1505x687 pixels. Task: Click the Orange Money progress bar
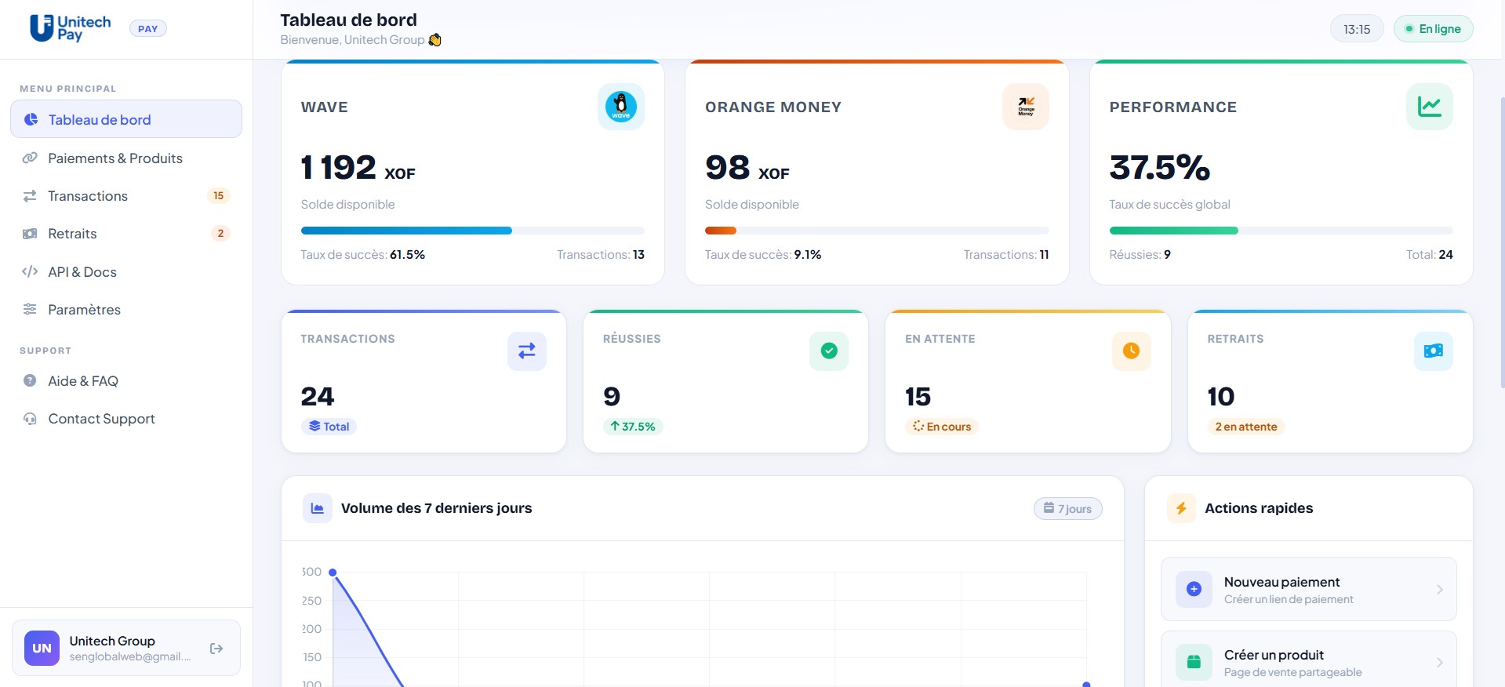click(877, 231)
